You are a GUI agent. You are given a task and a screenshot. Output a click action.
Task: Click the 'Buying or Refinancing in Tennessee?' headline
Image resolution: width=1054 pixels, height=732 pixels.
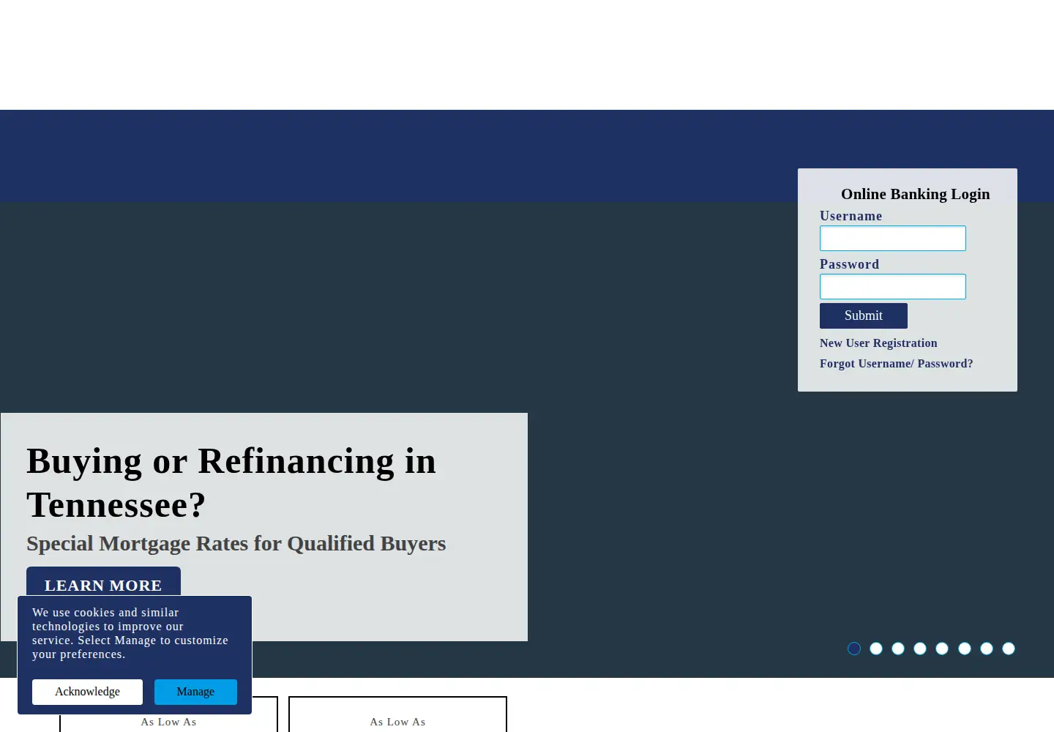point(231,483)
